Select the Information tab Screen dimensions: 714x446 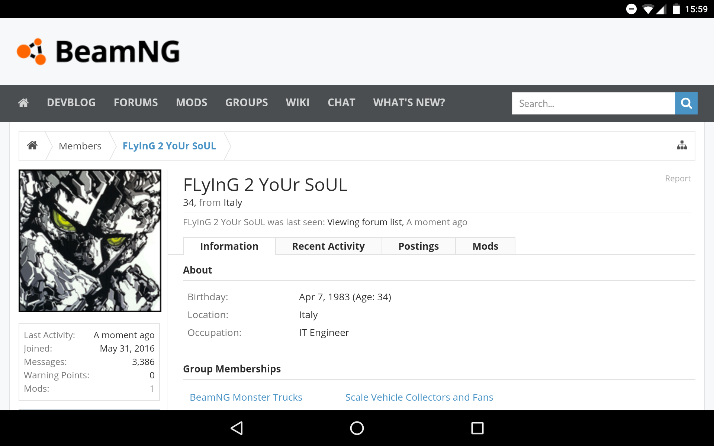(x=229, y=246)
